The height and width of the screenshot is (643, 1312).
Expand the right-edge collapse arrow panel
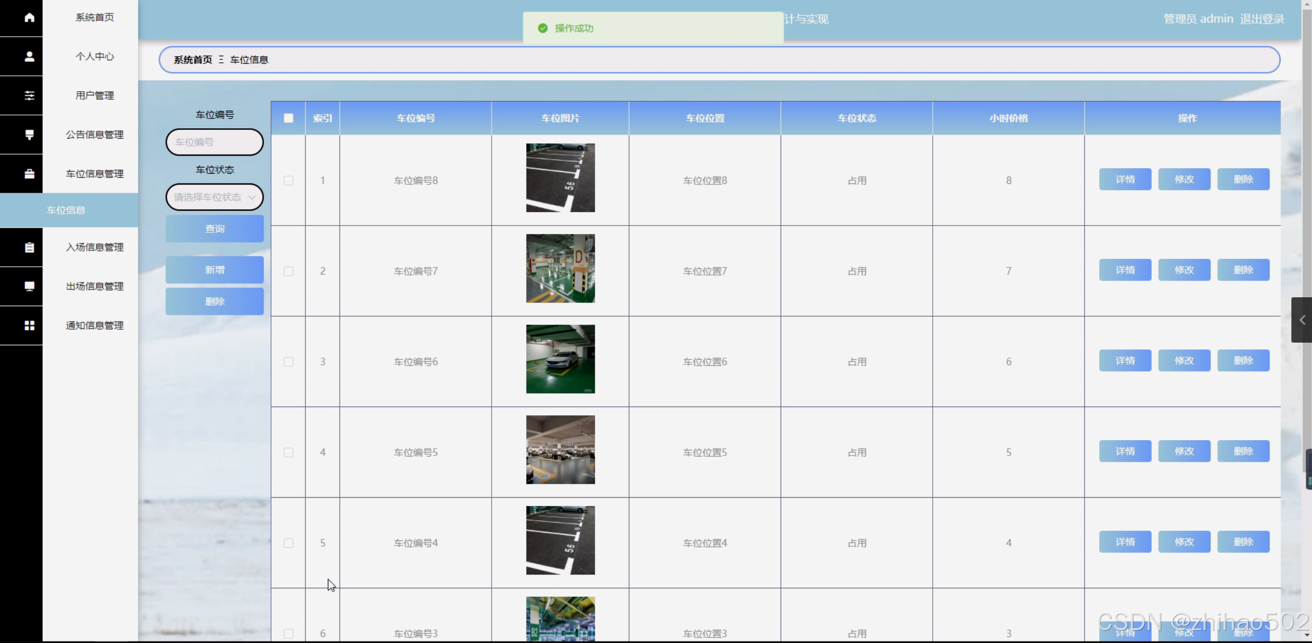coord(1302,320)
